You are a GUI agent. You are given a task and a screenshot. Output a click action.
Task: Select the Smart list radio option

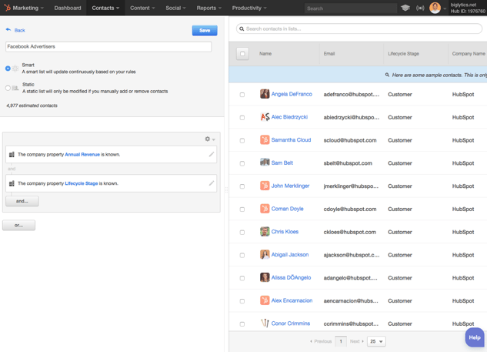[x=8, y=69]
